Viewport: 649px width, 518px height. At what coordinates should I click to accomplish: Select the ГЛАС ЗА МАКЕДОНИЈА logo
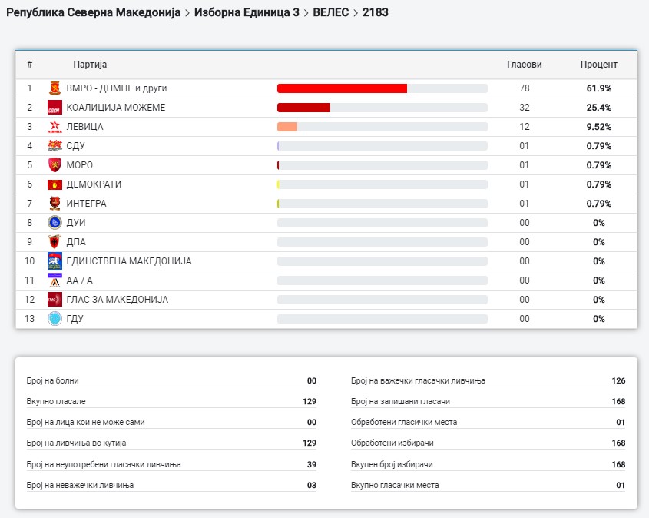click(55, 300)
